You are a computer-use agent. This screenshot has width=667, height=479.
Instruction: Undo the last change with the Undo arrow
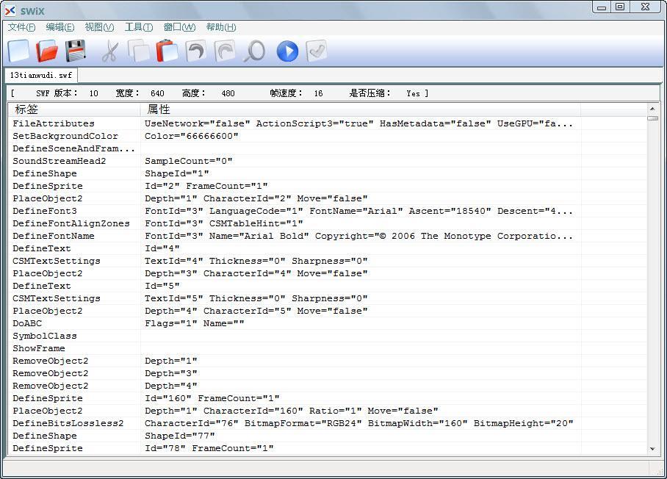point(194,51)
